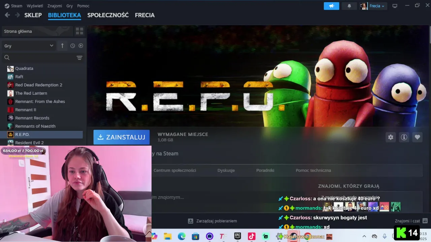Select Remnant: From the Ashes
Viewport: 431px width, 242px height.
(41, 101)
